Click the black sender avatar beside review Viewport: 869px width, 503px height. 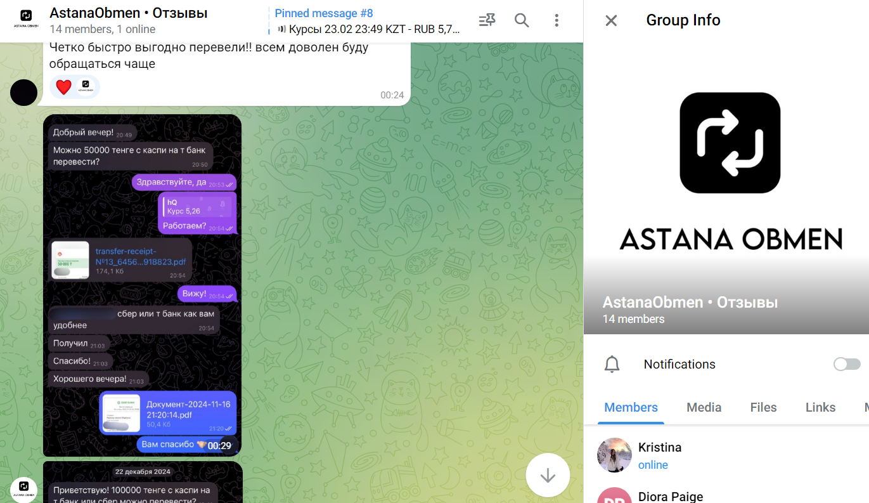point(24,93)
